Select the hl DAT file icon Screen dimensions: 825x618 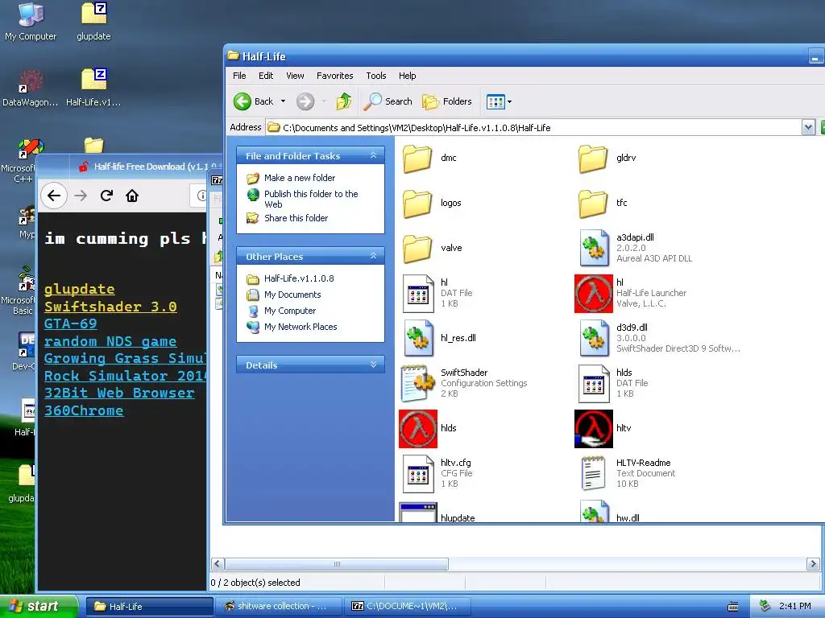[418, 294]
